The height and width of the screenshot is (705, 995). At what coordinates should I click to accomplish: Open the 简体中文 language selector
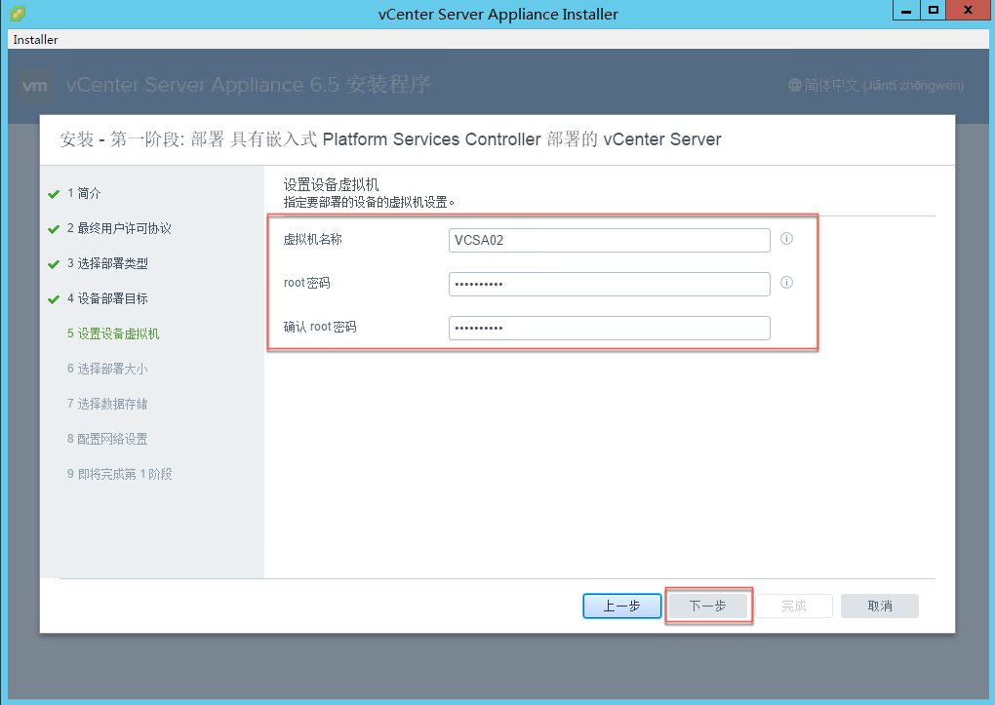pos(876,85)
